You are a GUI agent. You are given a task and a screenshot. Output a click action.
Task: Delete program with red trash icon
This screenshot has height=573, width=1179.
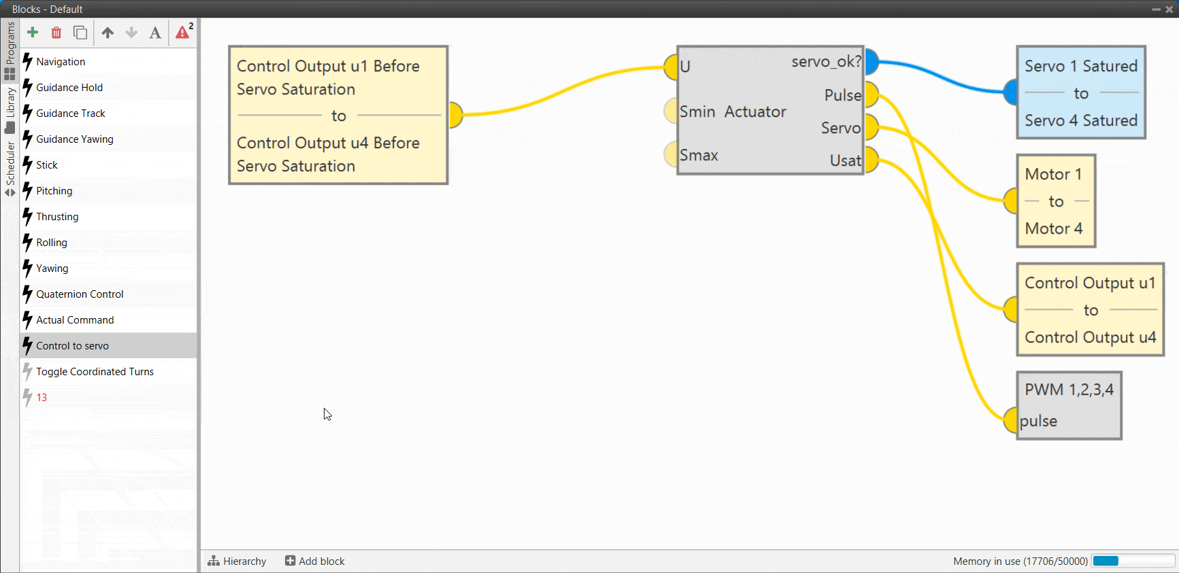pos(56,33)
